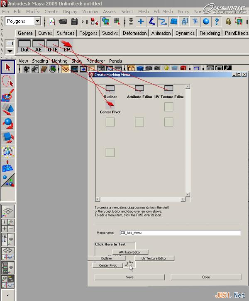Activate the Rotate tool
This screenshot has width=249, height=301.
(x=8, y=124)
